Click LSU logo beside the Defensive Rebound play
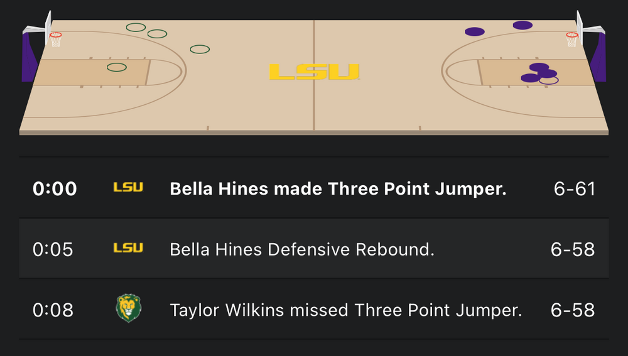Image resolution: width=628 pixels, height=356 pixels. [128, 249]
